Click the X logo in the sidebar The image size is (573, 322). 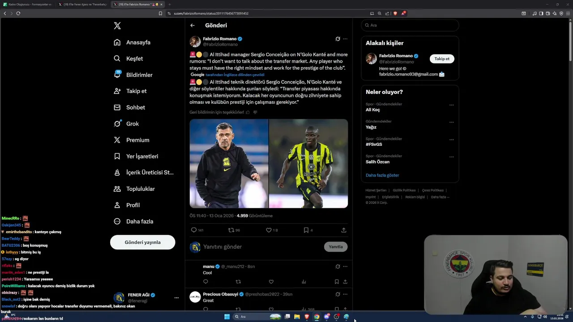(117, 26)
